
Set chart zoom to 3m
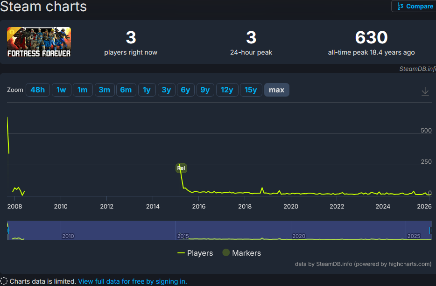pyautogui.click(x=105, y=90)
